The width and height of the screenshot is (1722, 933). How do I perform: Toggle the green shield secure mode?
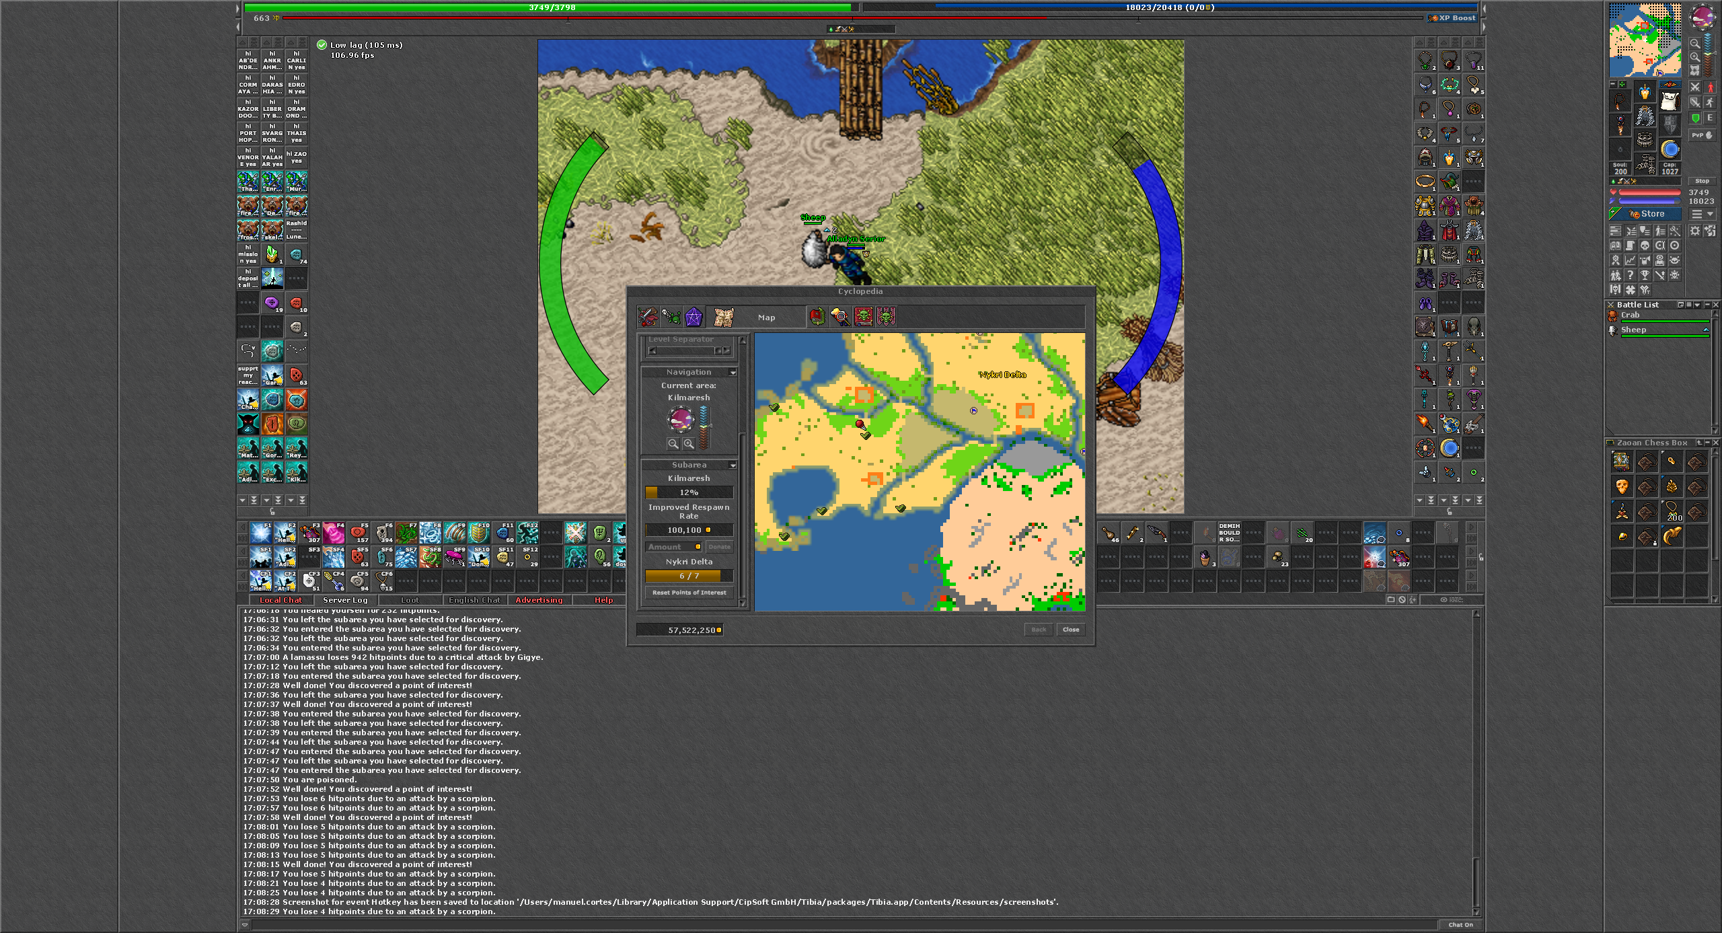tap(1695, 118)
